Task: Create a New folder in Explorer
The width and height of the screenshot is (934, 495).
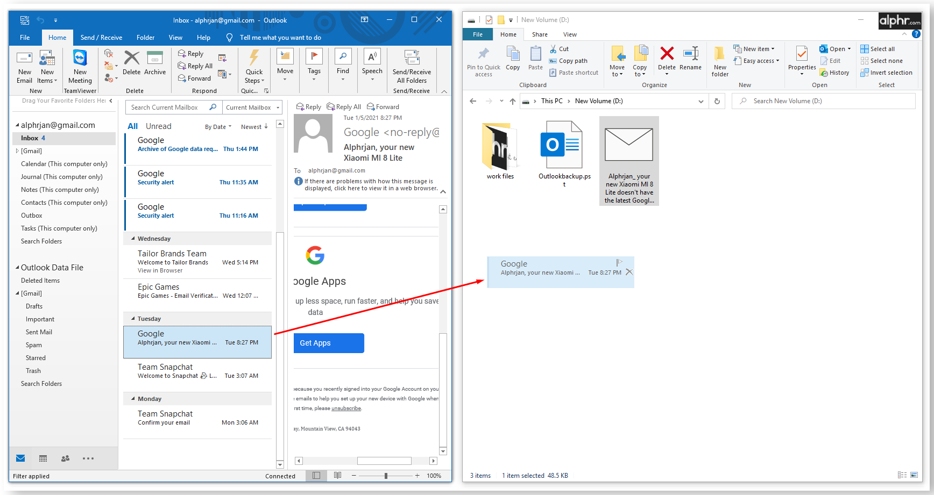Action: [x=720, y=62]
